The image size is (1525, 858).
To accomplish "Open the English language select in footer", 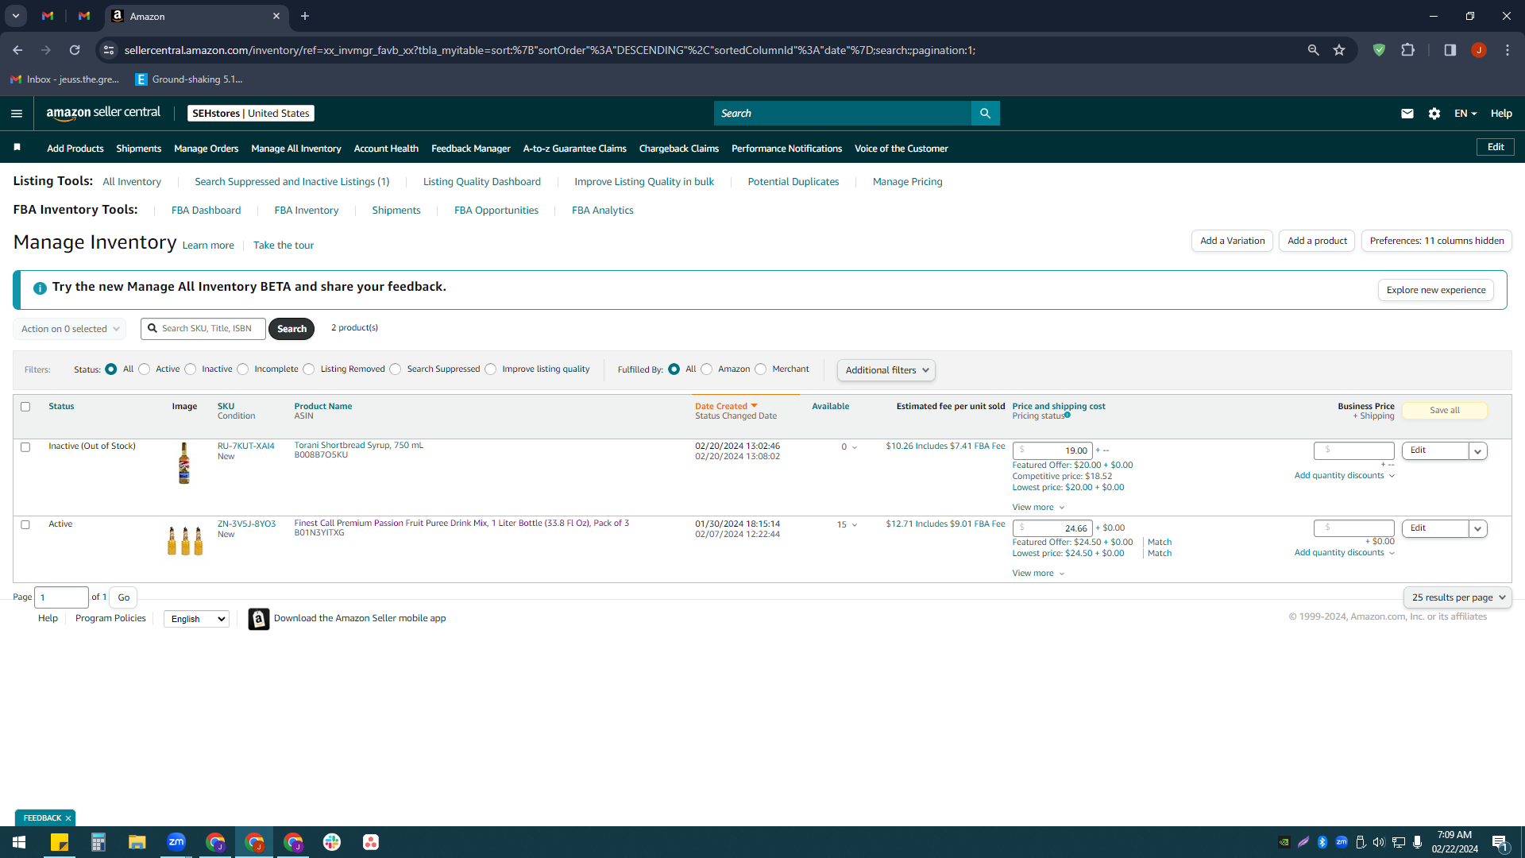I will (x=196, y=619).
